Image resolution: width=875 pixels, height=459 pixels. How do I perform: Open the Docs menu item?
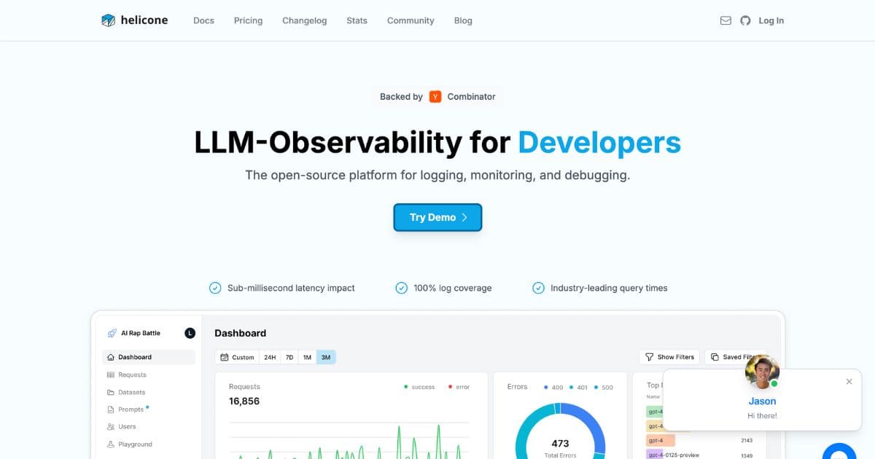click(203, 20)
